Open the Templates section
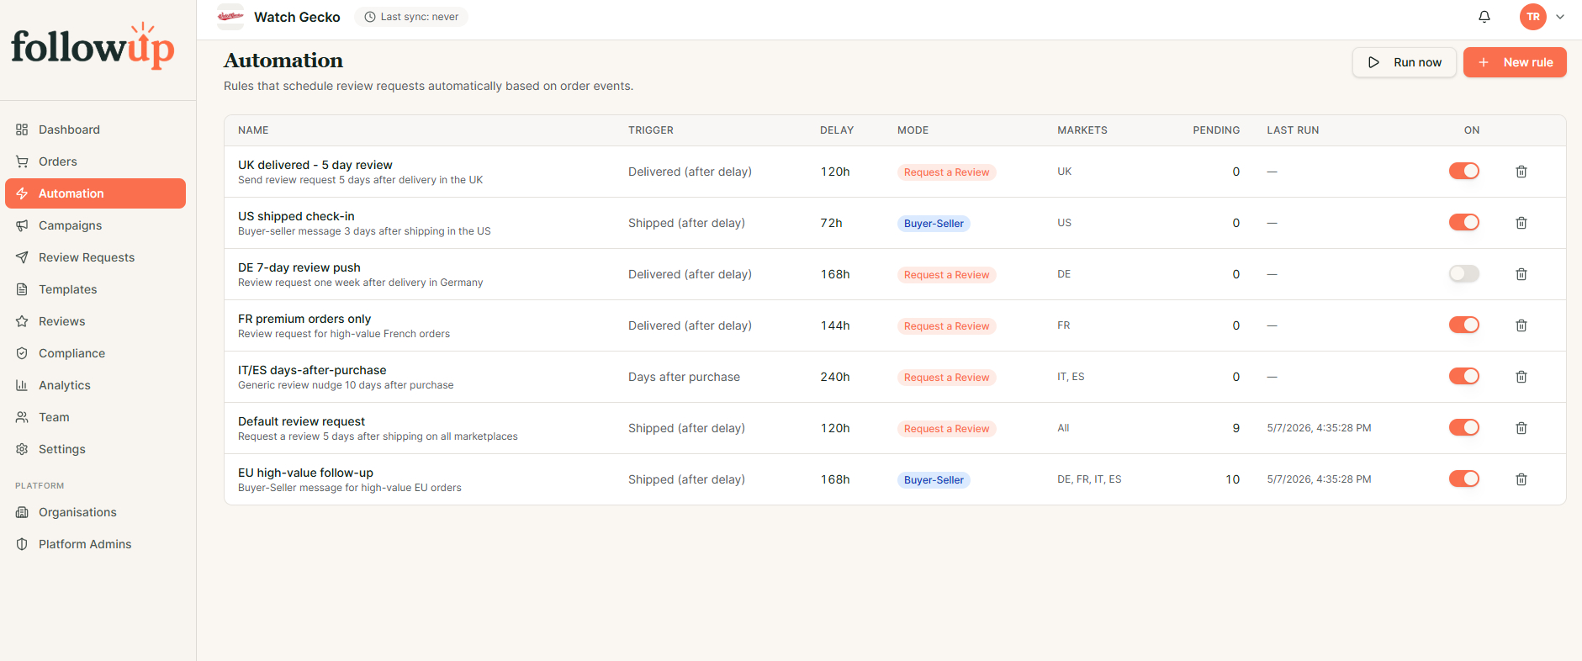 [x=95, y=289]
